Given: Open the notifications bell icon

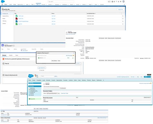Looking at the screenshot, I should pyautogui.click(x=121, y=2).
